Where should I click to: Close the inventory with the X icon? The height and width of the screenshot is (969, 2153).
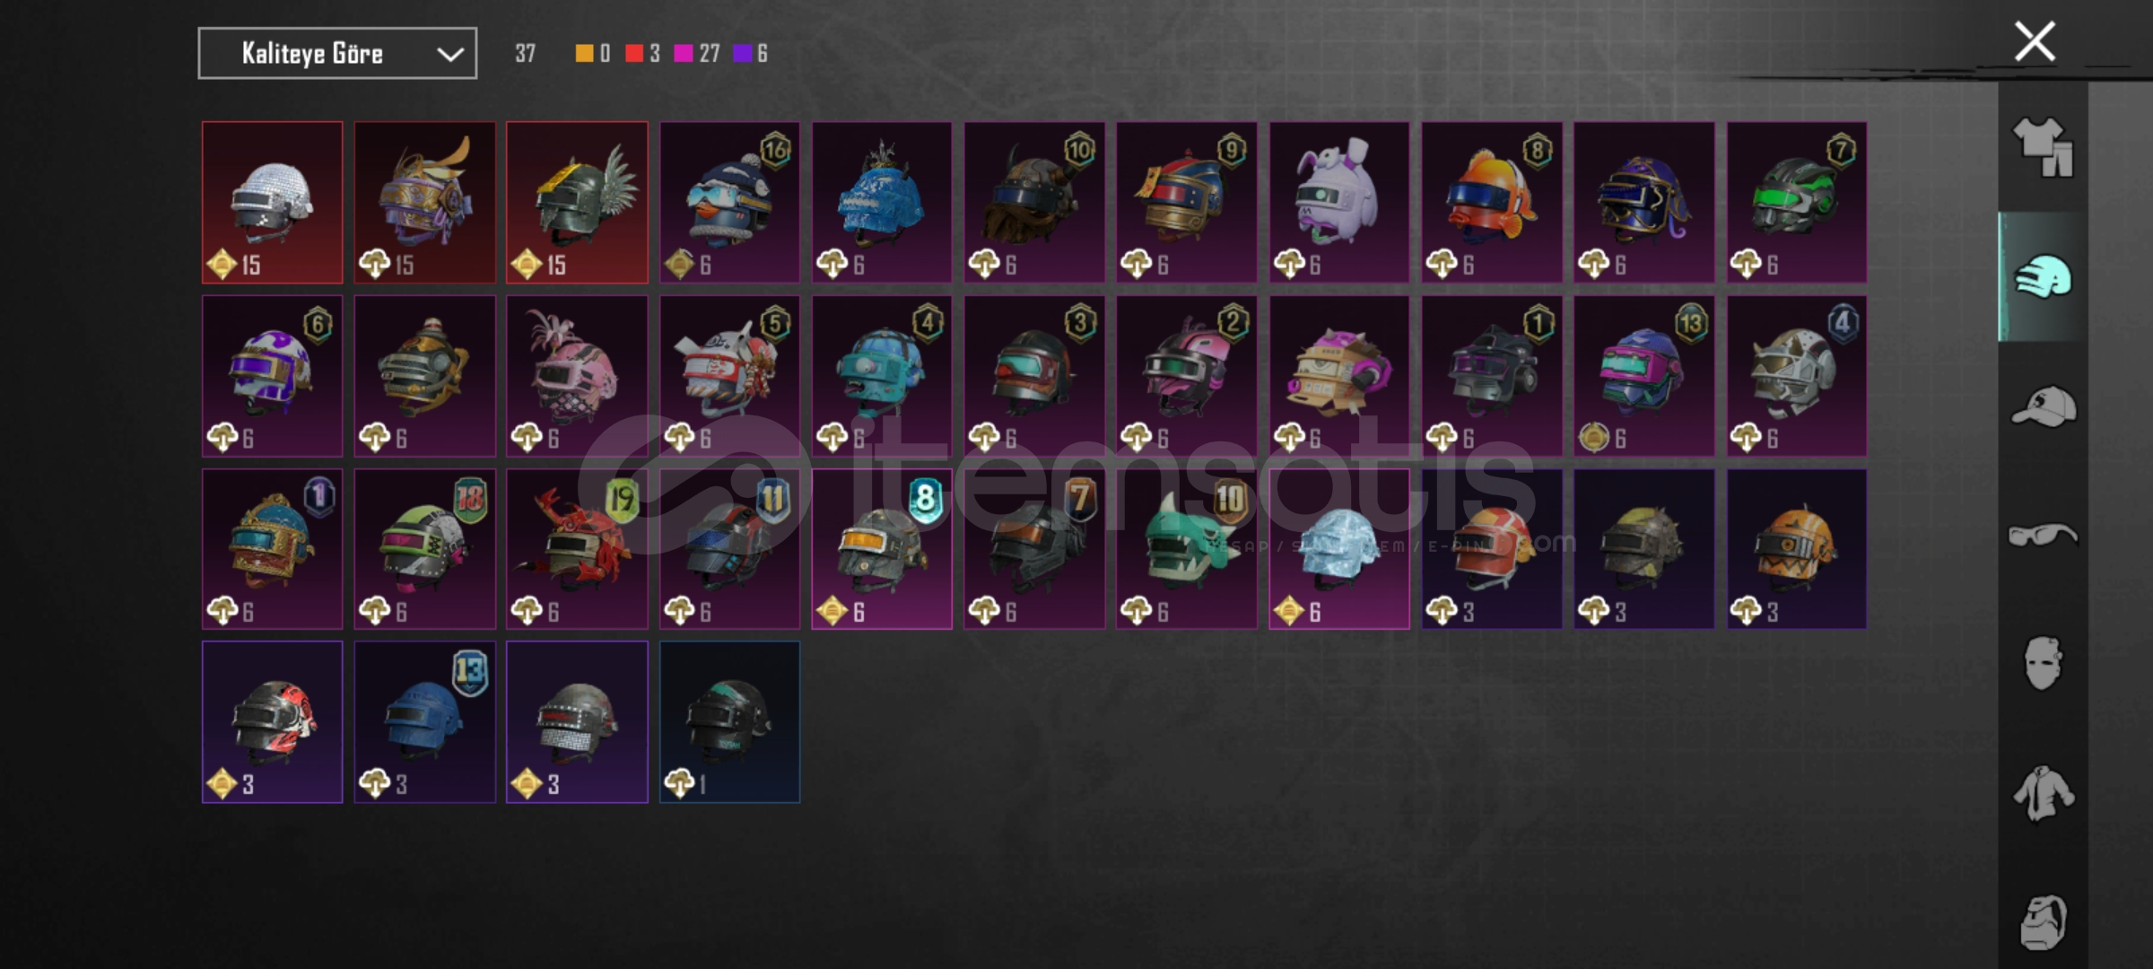pyautogui.click(x=2035, y=41)
